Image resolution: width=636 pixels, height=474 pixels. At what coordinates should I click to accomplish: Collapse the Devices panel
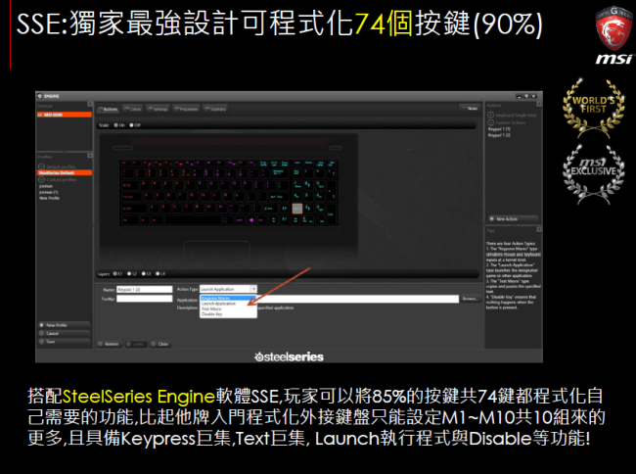point(90,104)
